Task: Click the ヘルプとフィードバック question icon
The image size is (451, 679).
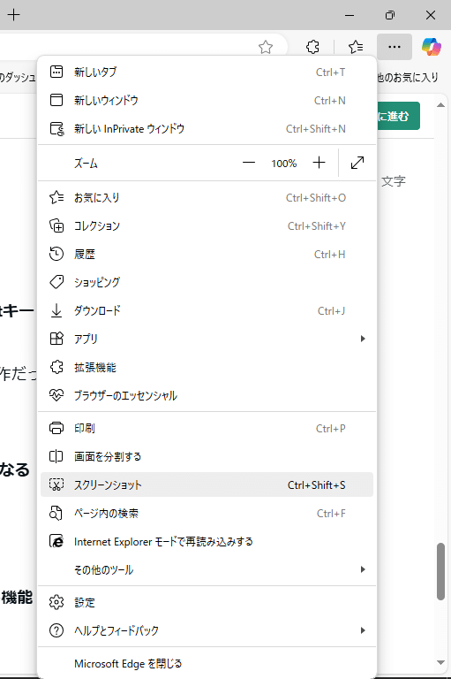Action: point(56,630)
